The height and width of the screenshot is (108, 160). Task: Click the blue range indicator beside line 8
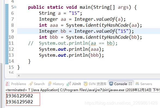pyautogui.click(x=7, y=25)
